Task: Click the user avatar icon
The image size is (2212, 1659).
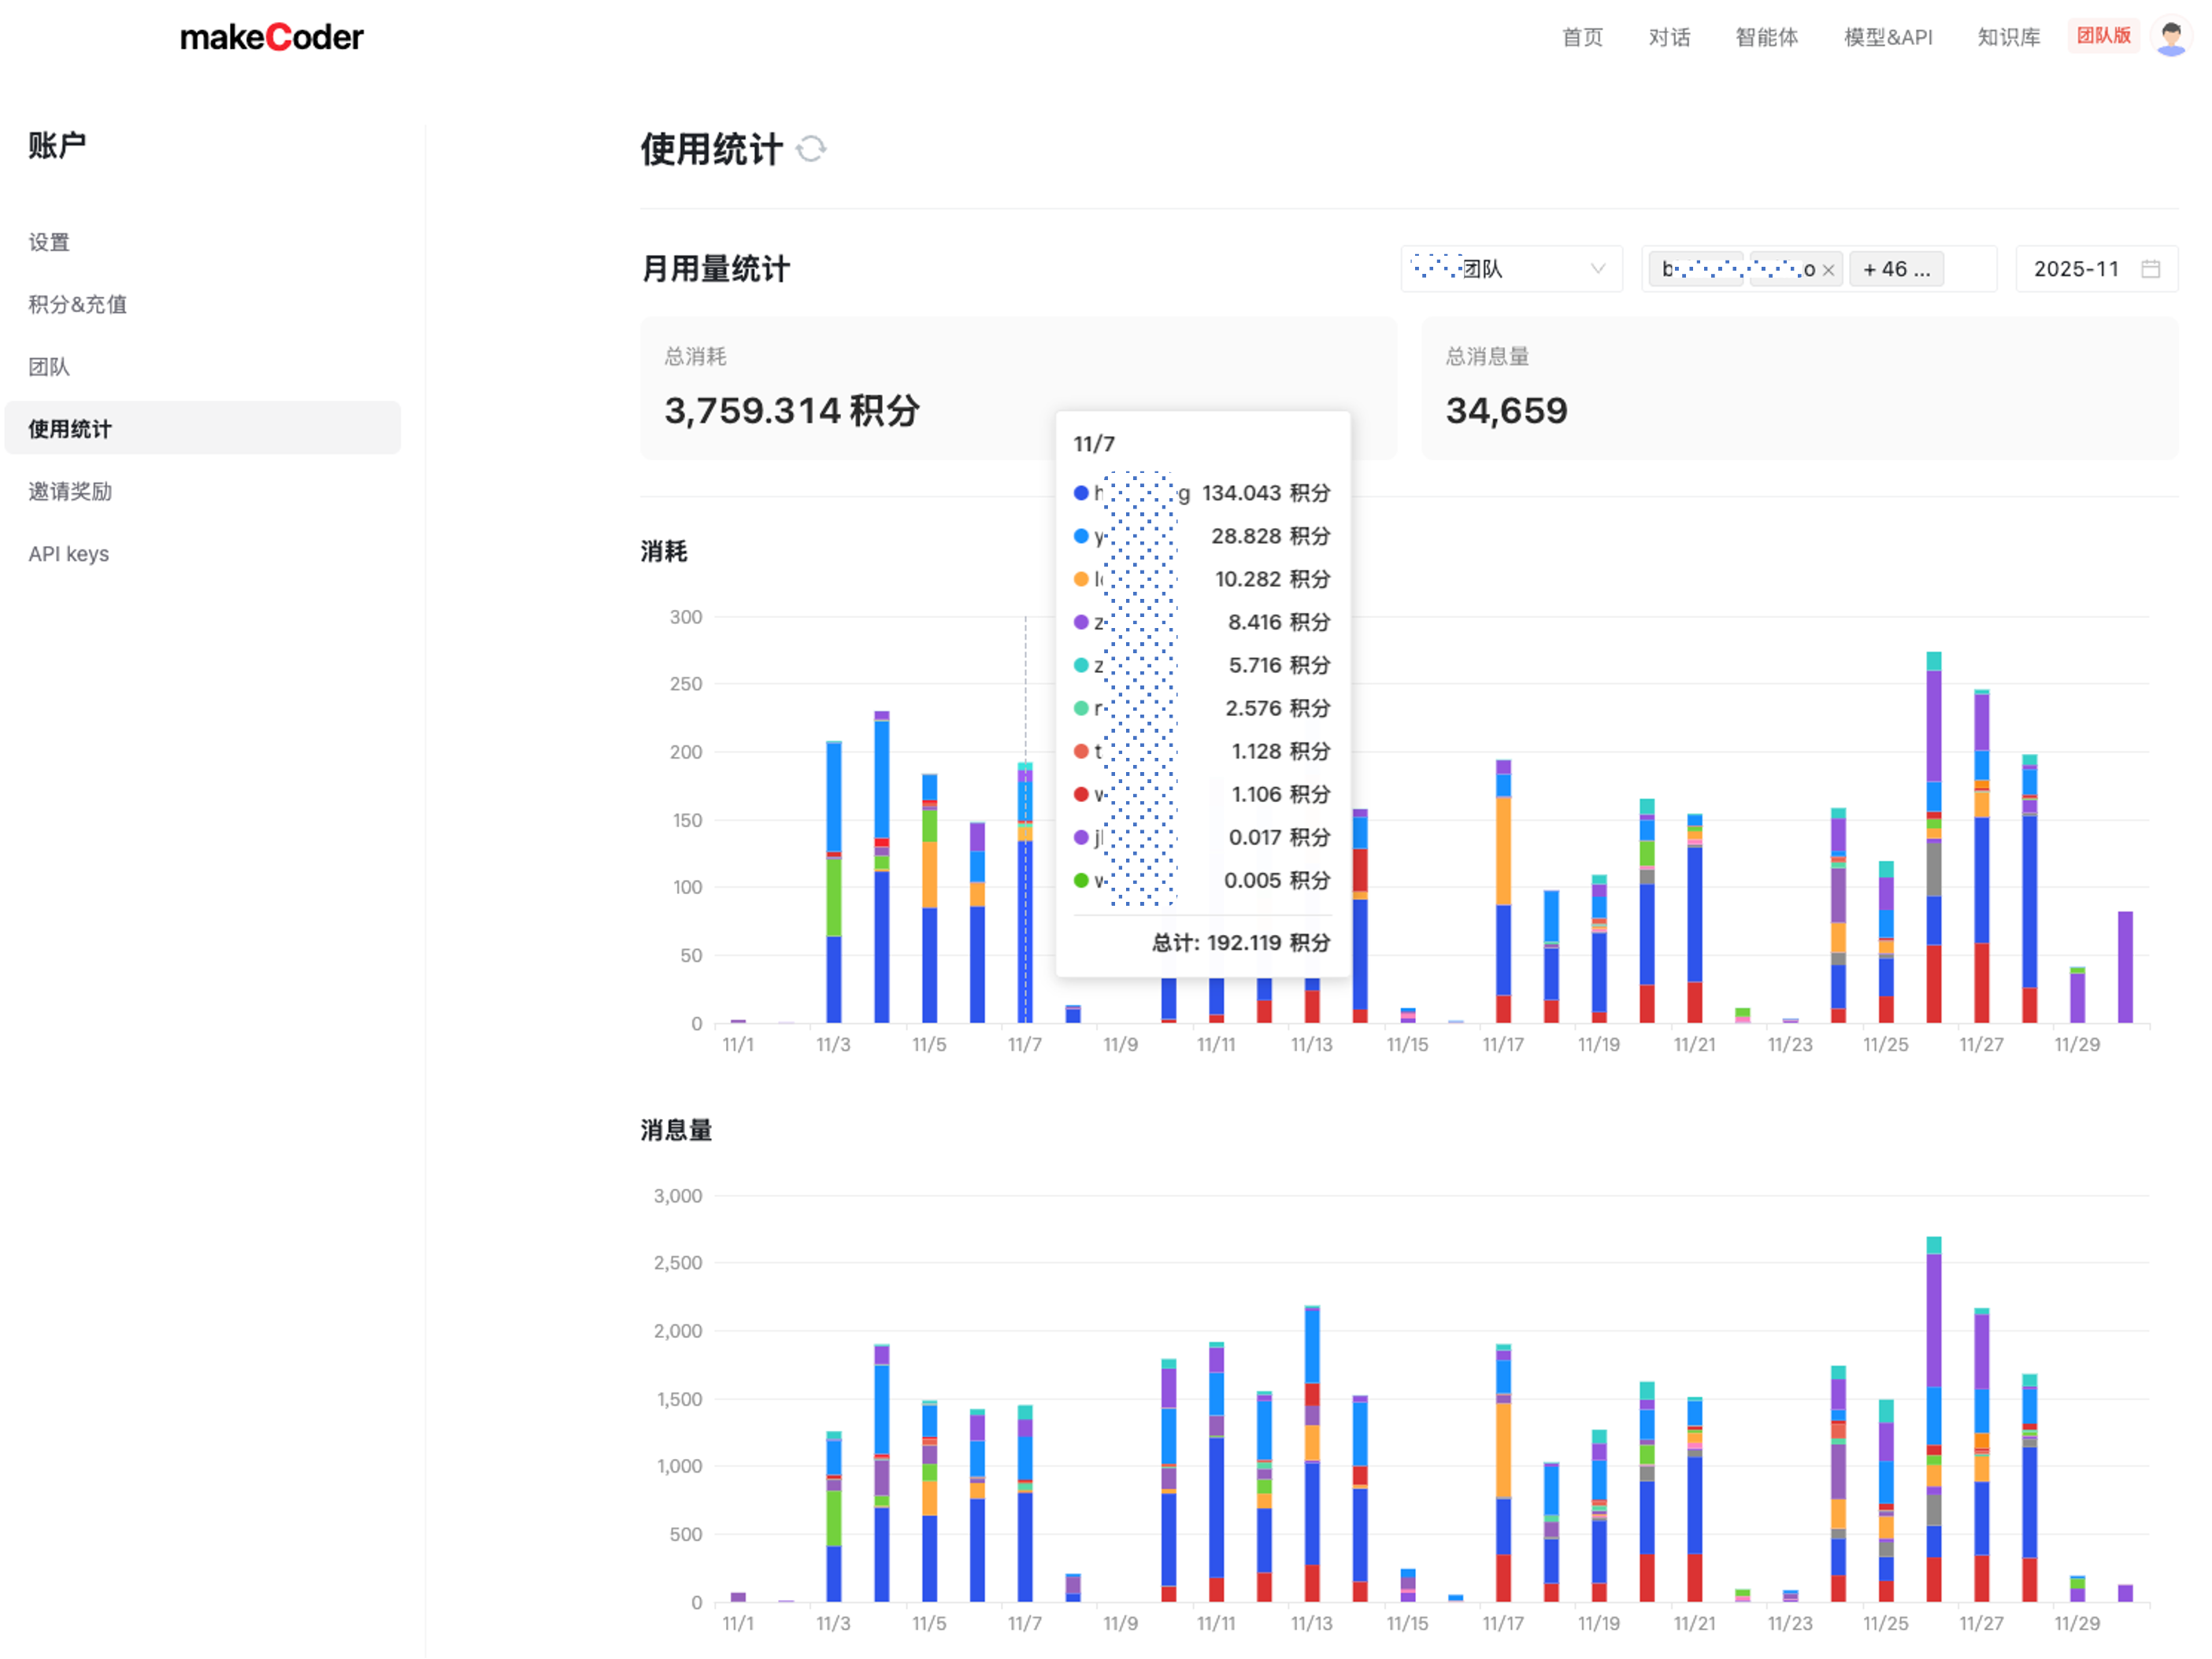Action: tap(2170, 38)
